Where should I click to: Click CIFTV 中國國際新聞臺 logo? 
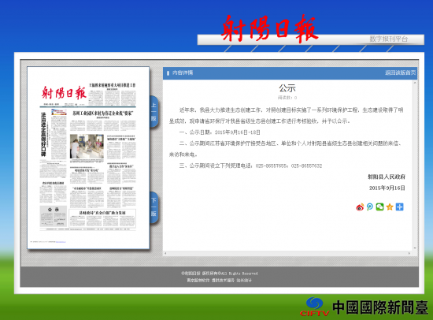tap(365, 307)
